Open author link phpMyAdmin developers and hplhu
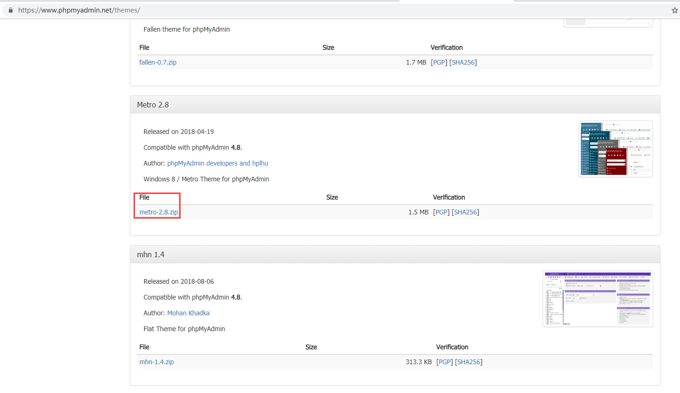Viewport: 680px width, 393px height. click(x=218, y=163)
